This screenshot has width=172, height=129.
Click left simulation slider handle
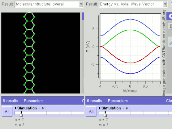click(x=21, y=114)
